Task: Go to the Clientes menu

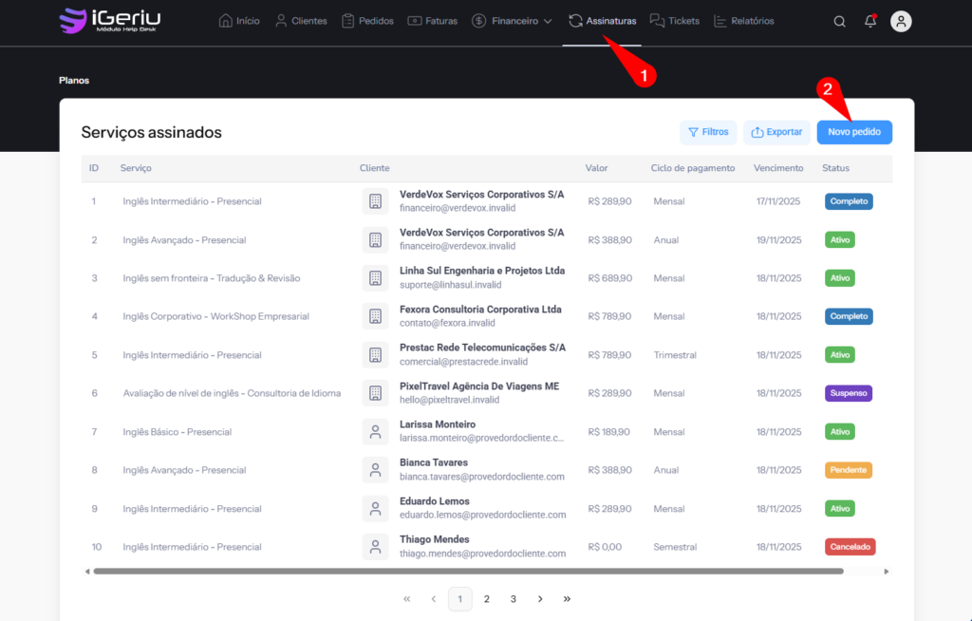Action: [301, 21]
